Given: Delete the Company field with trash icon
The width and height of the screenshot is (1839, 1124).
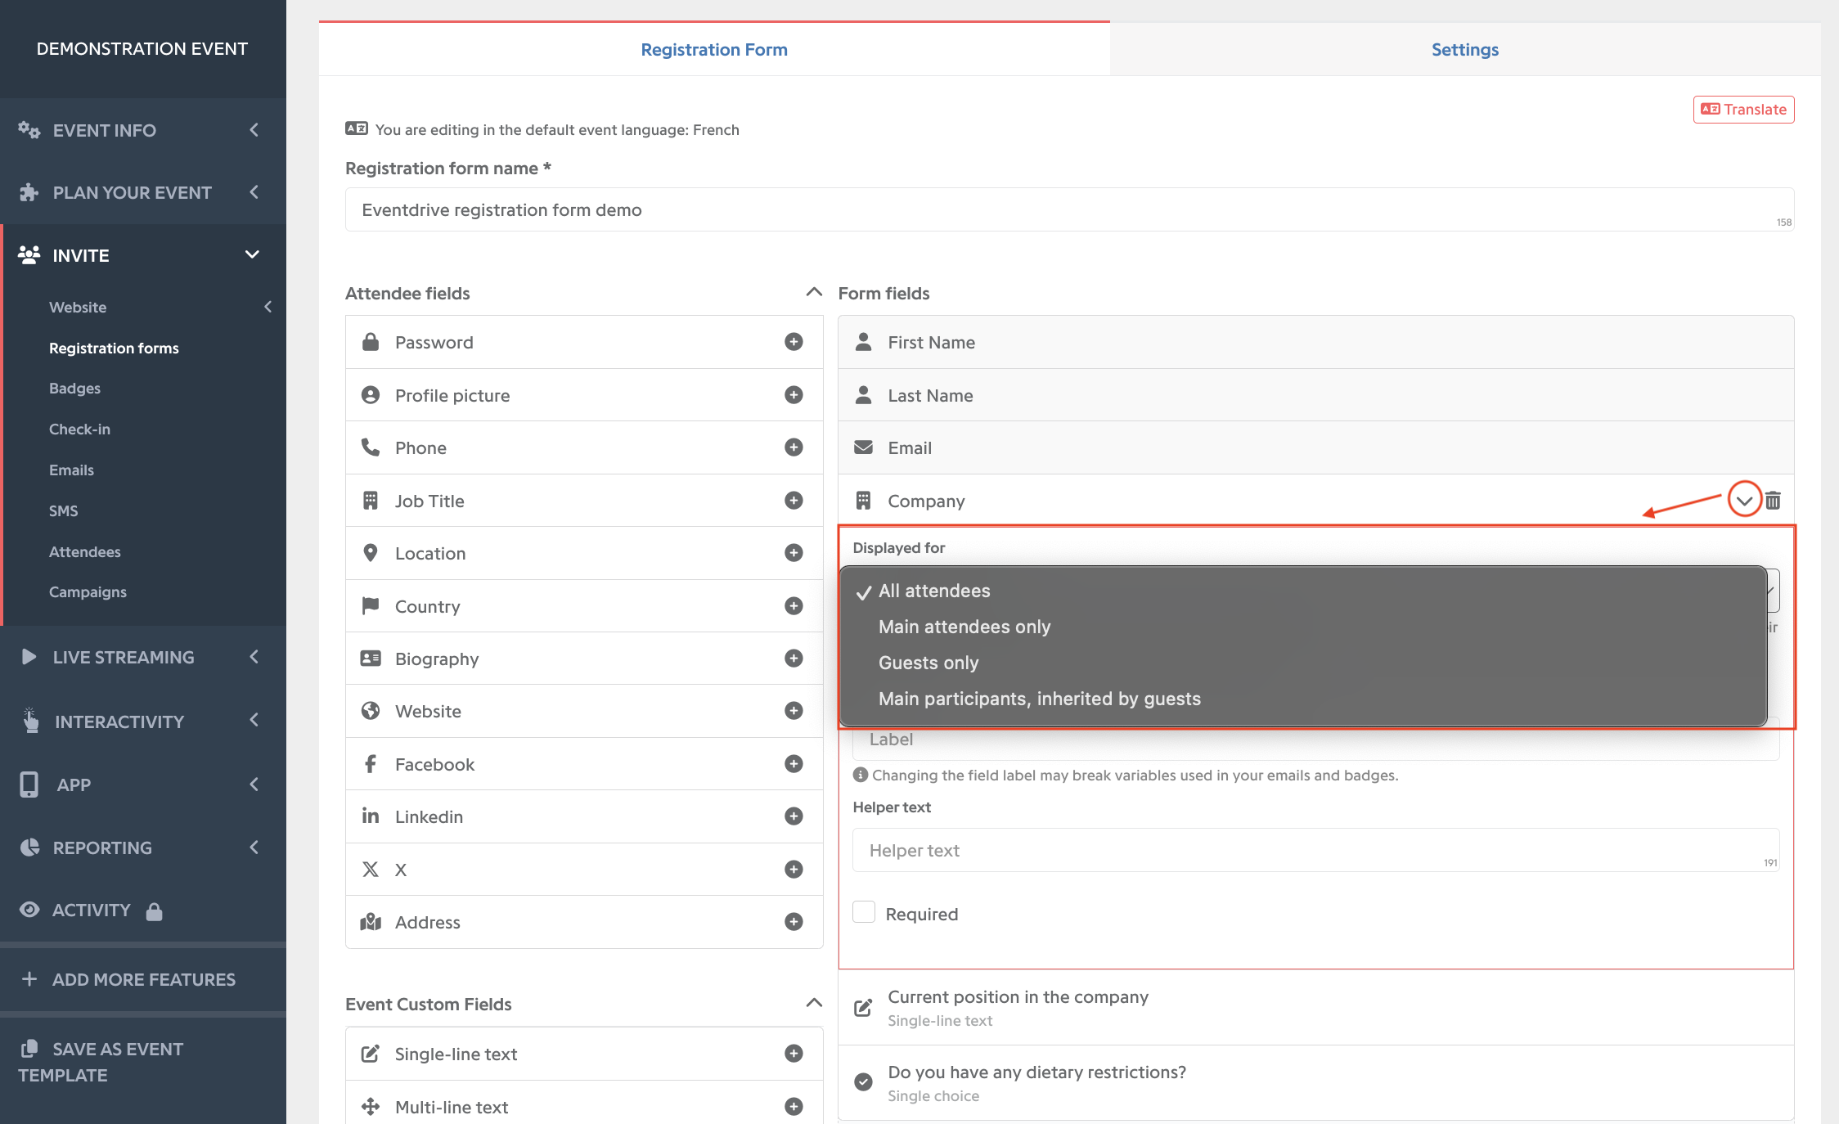Looking at the screenshot, I should coord(1773,501).
